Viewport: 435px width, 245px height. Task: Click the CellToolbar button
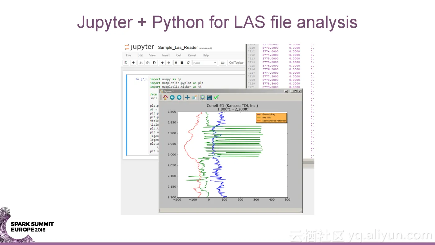pyautogui.click(x=236, y=63)
